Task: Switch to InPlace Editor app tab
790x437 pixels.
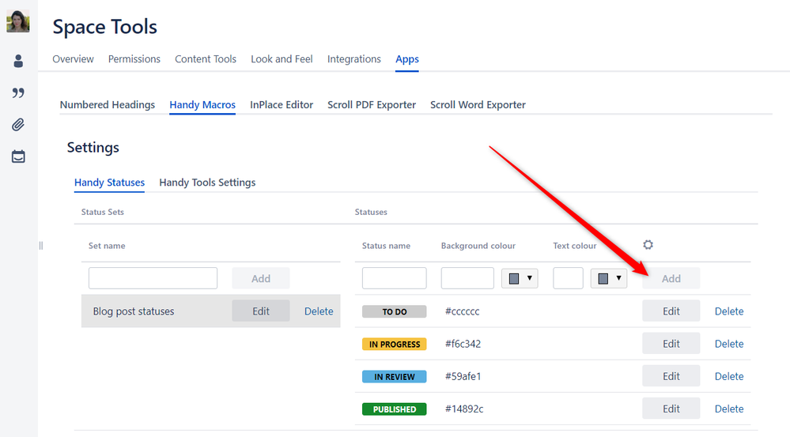Action: [x=282, y=105]
